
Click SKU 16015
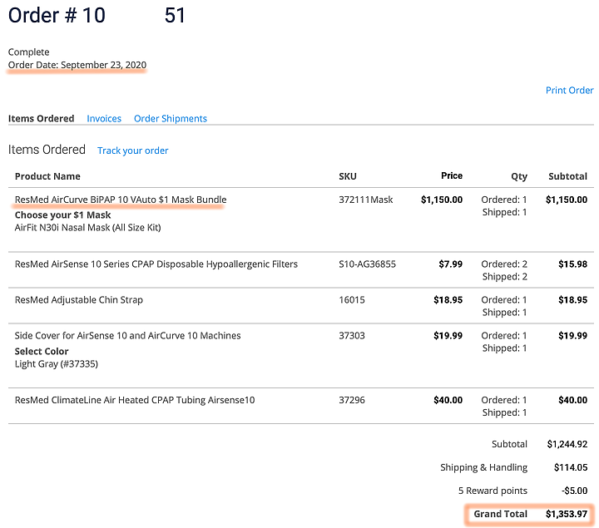(352, 300)
